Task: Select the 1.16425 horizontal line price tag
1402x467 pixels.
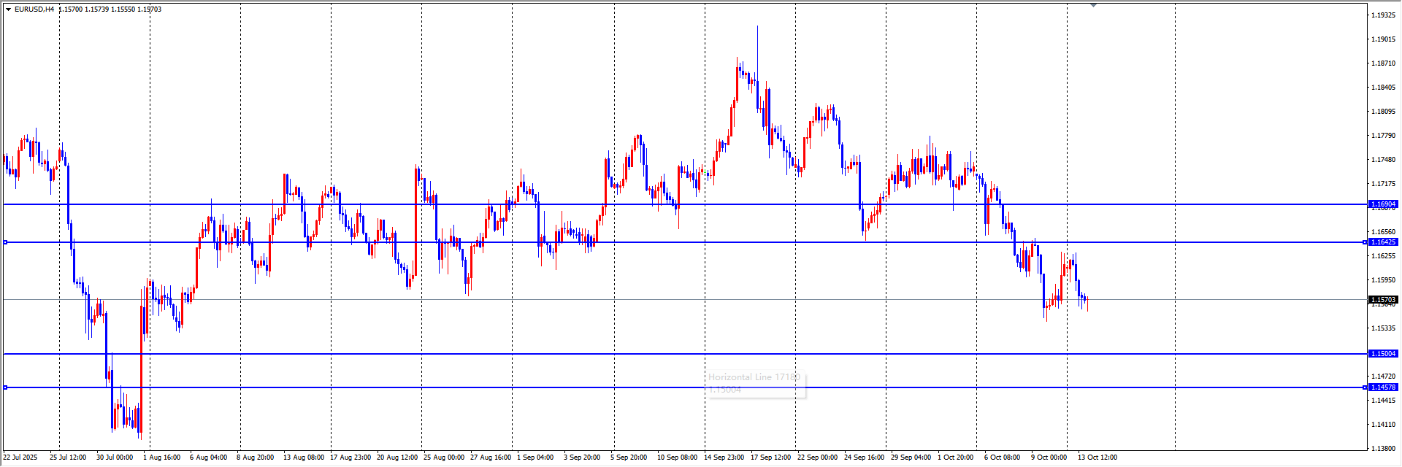Action: [x=1383, y=242]
